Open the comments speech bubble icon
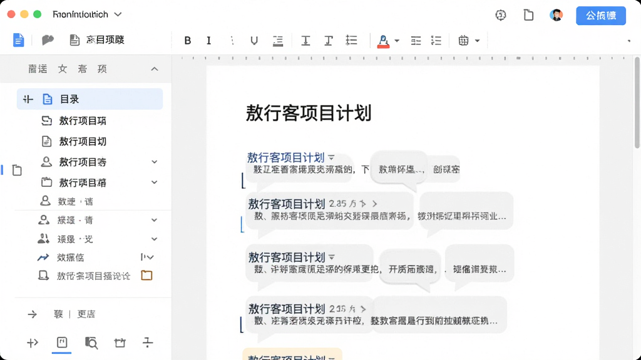The image size is (641, 360). pos(48,40)
